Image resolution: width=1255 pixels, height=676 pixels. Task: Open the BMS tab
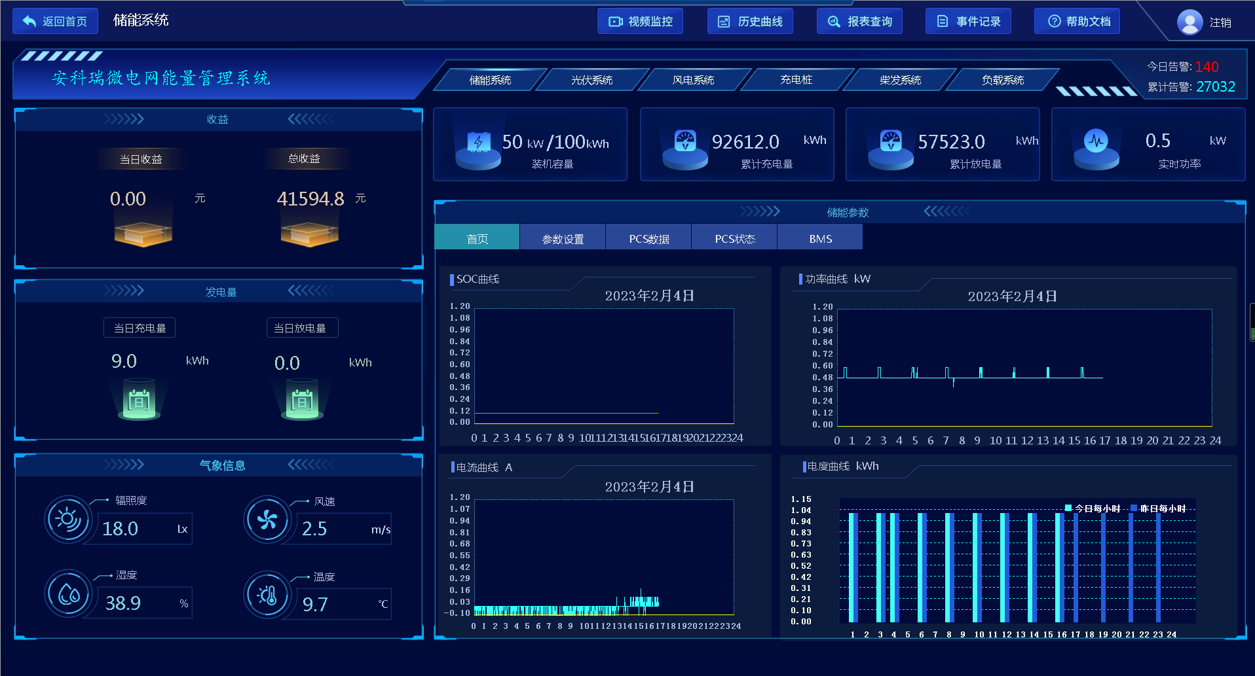point(820,239)
